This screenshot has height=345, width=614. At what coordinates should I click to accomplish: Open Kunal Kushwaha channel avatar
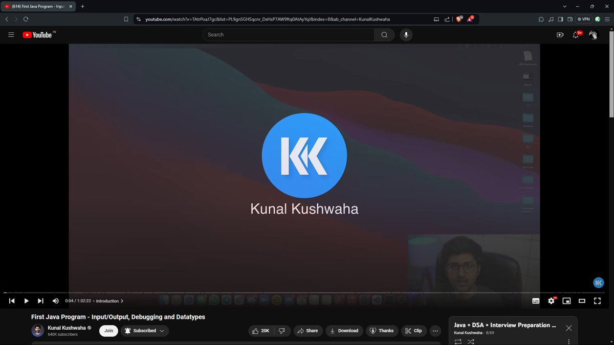pos(38,331)
